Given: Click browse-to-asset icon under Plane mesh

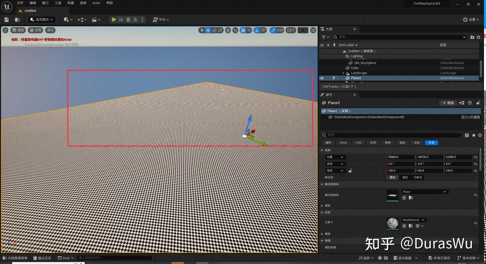Looking at the screenshot, I should click(411, 198).
